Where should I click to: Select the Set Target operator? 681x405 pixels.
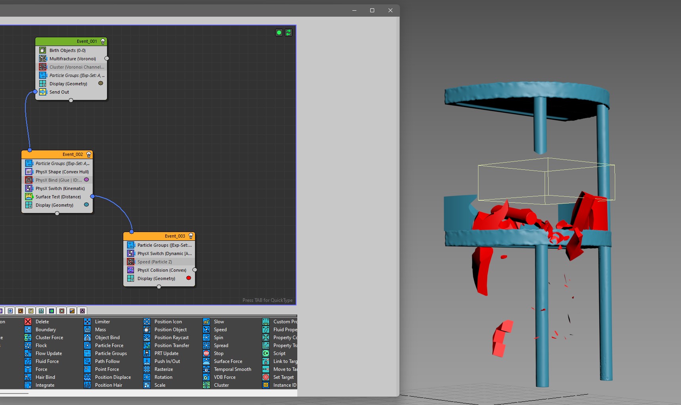click(x=283, y=377)
